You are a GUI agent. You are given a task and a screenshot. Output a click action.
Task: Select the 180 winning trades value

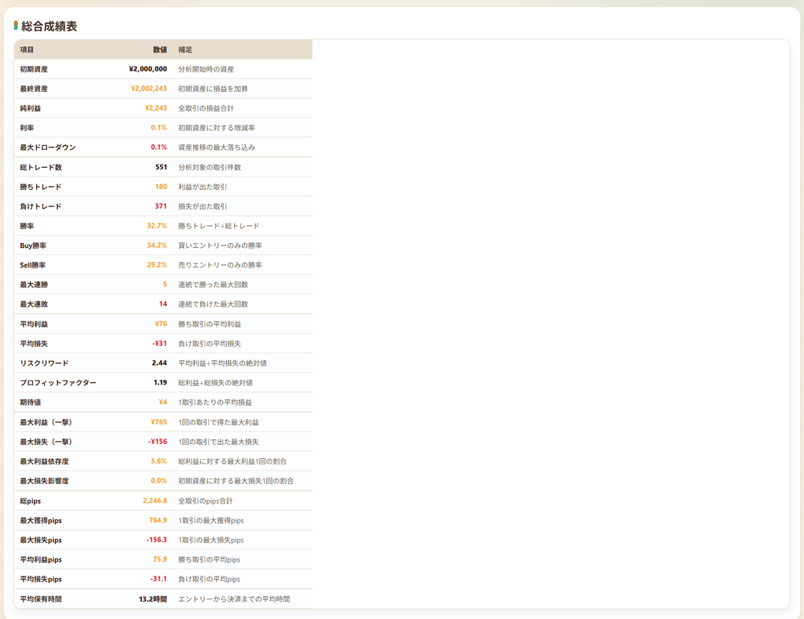tap(161, 187)
